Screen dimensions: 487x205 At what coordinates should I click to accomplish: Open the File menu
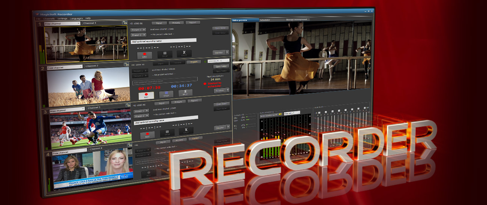38,18
